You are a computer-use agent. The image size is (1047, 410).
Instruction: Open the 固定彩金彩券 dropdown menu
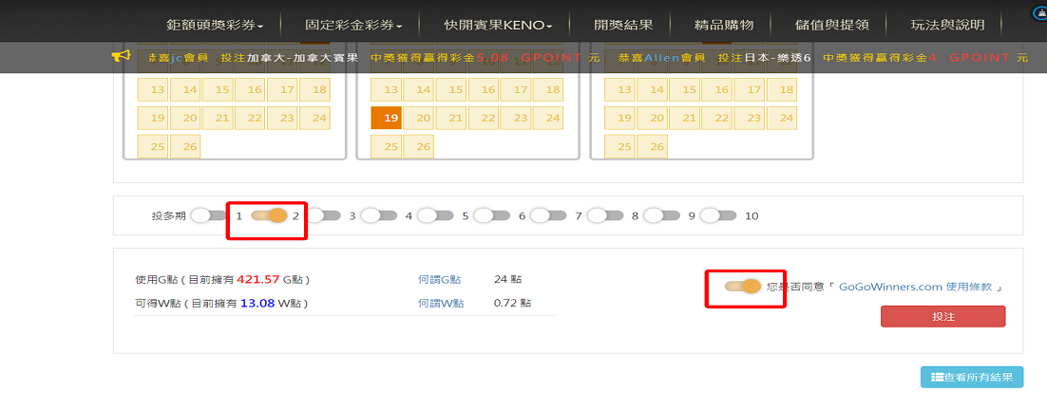(x=353, y=25)
